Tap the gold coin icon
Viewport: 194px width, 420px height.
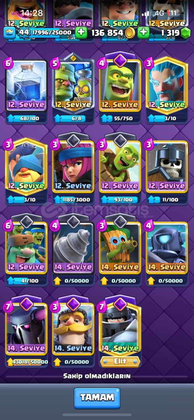pyautogui.click(x=130, y=33)
